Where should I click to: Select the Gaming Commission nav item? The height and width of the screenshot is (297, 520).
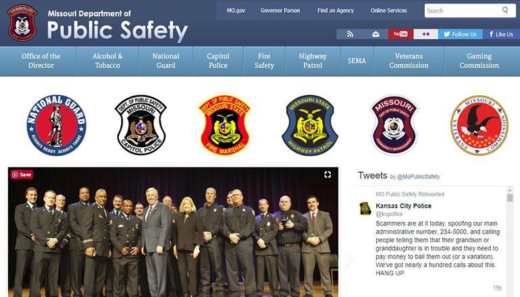click(x=479, y=61)
